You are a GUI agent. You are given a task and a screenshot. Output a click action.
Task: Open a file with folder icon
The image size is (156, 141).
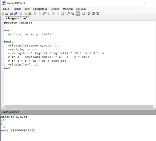pyautogui.click(x=7, y=14)
